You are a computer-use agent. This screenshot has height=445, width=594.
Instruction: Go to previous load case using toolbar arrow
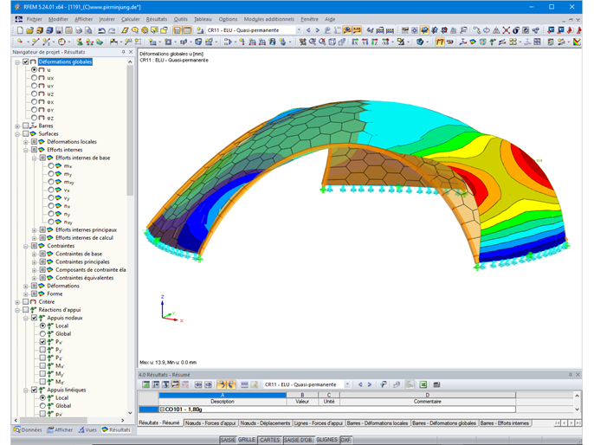tap(308, 30)
